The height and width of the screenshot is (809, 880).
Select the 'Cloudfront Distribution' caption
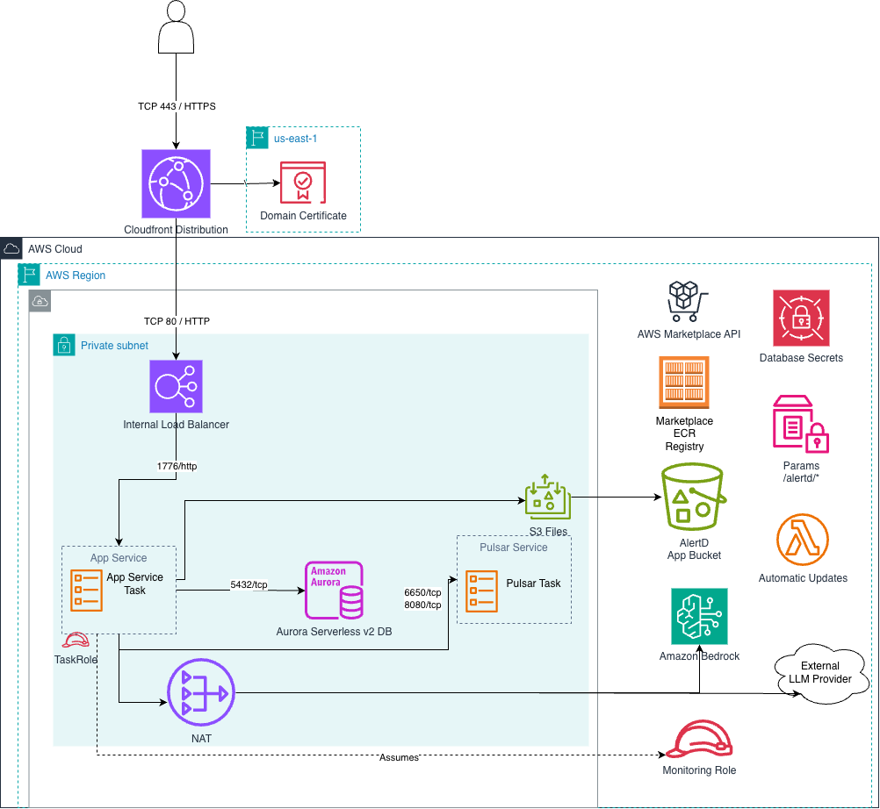176,229
